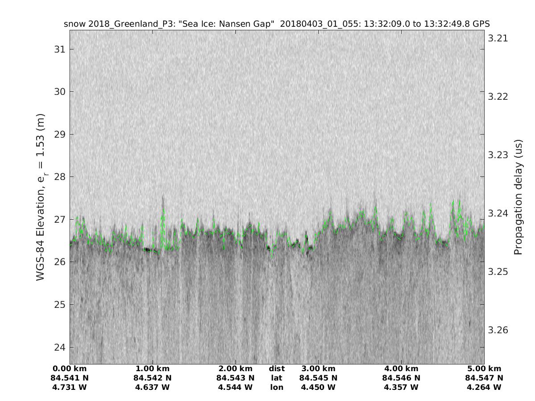Click the 4.264 W longitude label
This screenshot has height=401, width=535.
(484, 387)
